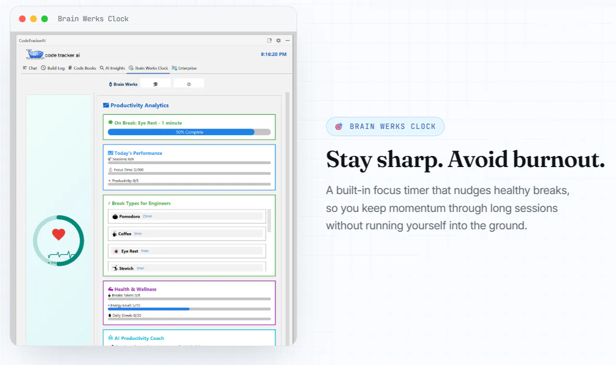Select the Brain Werks sub-tab
The image size is (616, 365).
[123, 84]
